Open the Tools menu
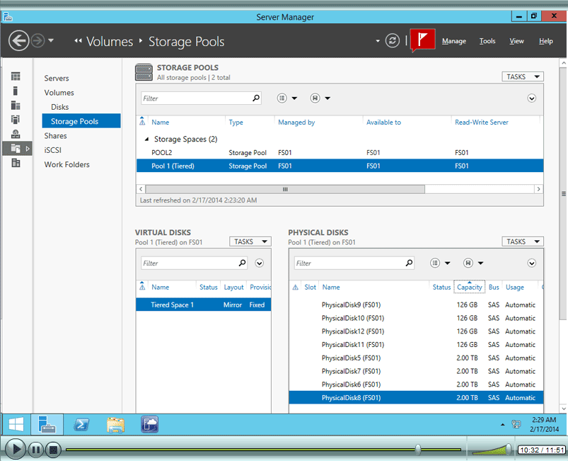The width and height of the screenshot is (568, 461). coord(487,41)
